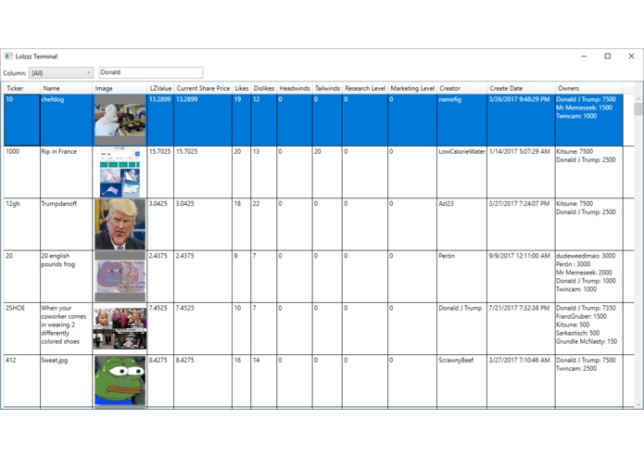This screenshot has height=458, width=644.
Task: Sort by the Research Level header
Action: pos(365,88)
